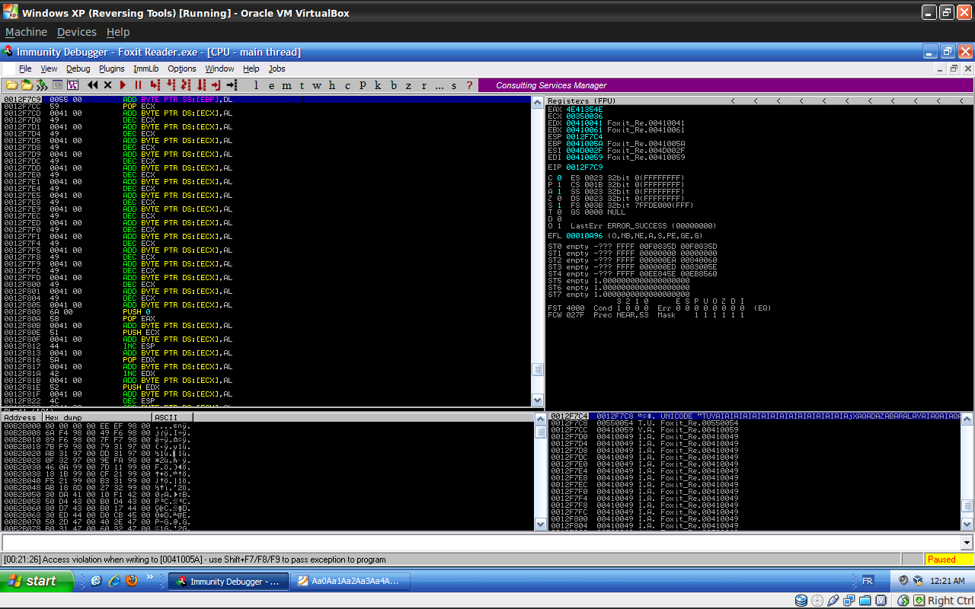Open Windows list with 'w' button
Viewport: 975px width, 609px height.
coord(317,85)
